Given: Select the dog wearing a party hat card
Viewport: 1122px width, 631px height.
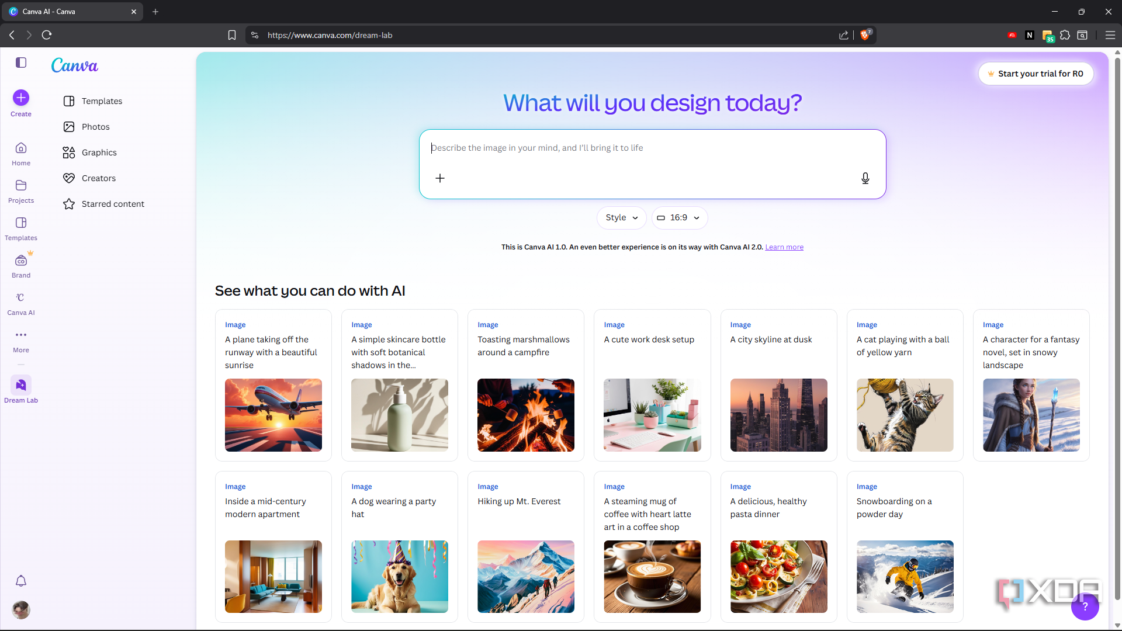Looking at the screenshot, I should (x=400, y=547).
